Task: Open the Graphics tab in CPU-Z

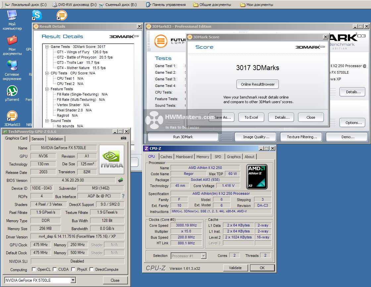Action: click(234, 157)
